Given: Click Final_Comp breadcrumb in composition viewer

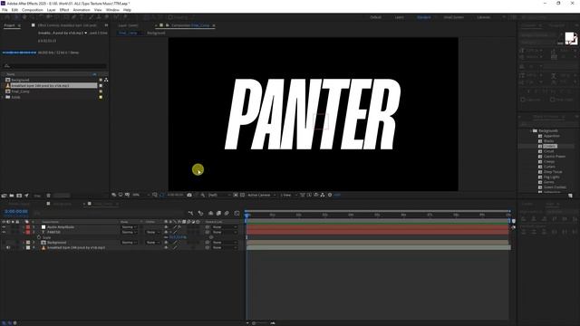Looking at the screenshot, I should (x=128, y=33).
